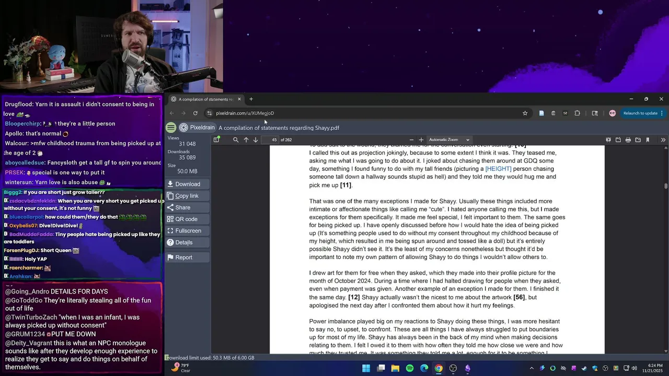Open the Share option in sidebar
The image size is (669, 376).
(187, 207)
